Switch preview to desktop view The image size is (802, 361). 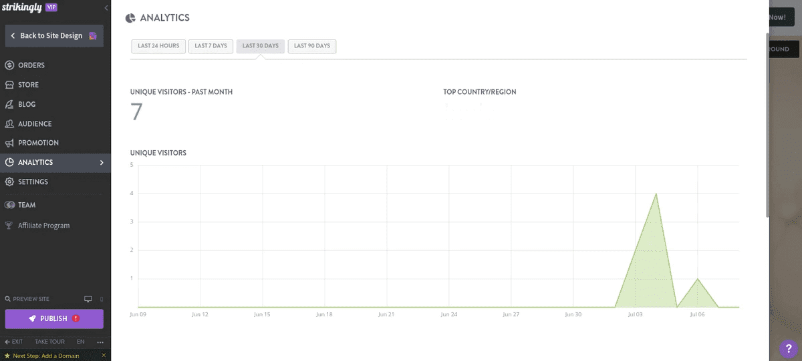(88, 299)
